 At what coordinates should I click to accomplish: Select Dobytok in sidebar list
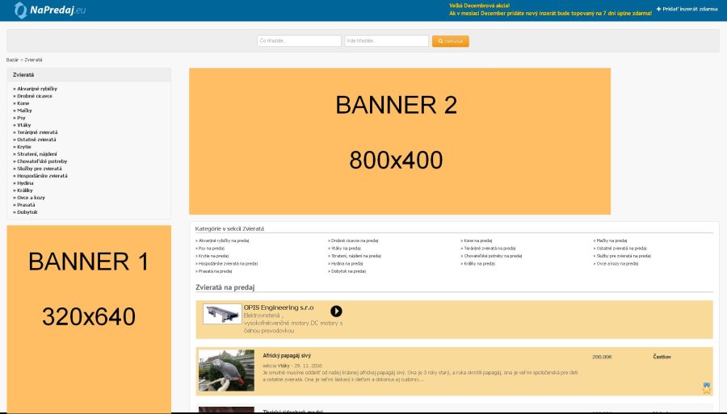click(27, 212)
